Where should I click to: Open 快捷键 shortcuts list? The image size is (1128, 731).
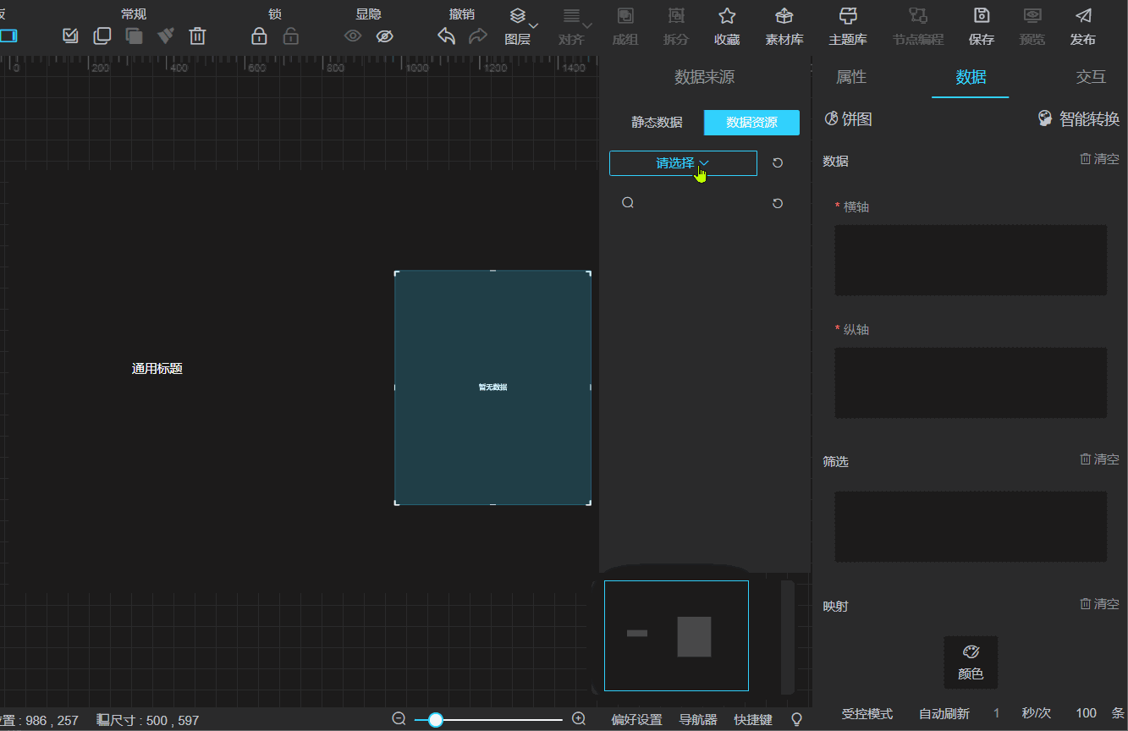click(753, 720)
